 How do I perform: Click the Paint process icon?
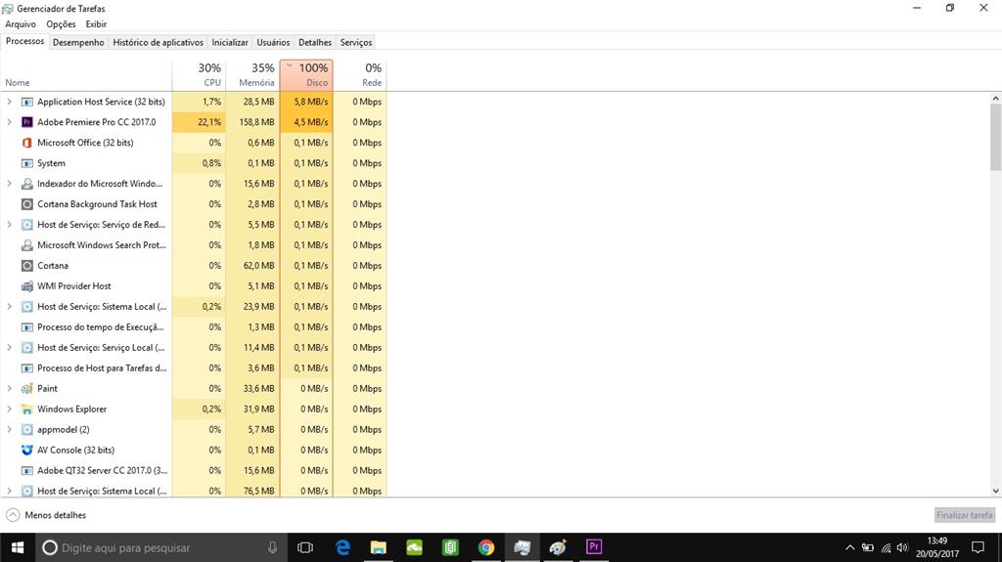26,388
